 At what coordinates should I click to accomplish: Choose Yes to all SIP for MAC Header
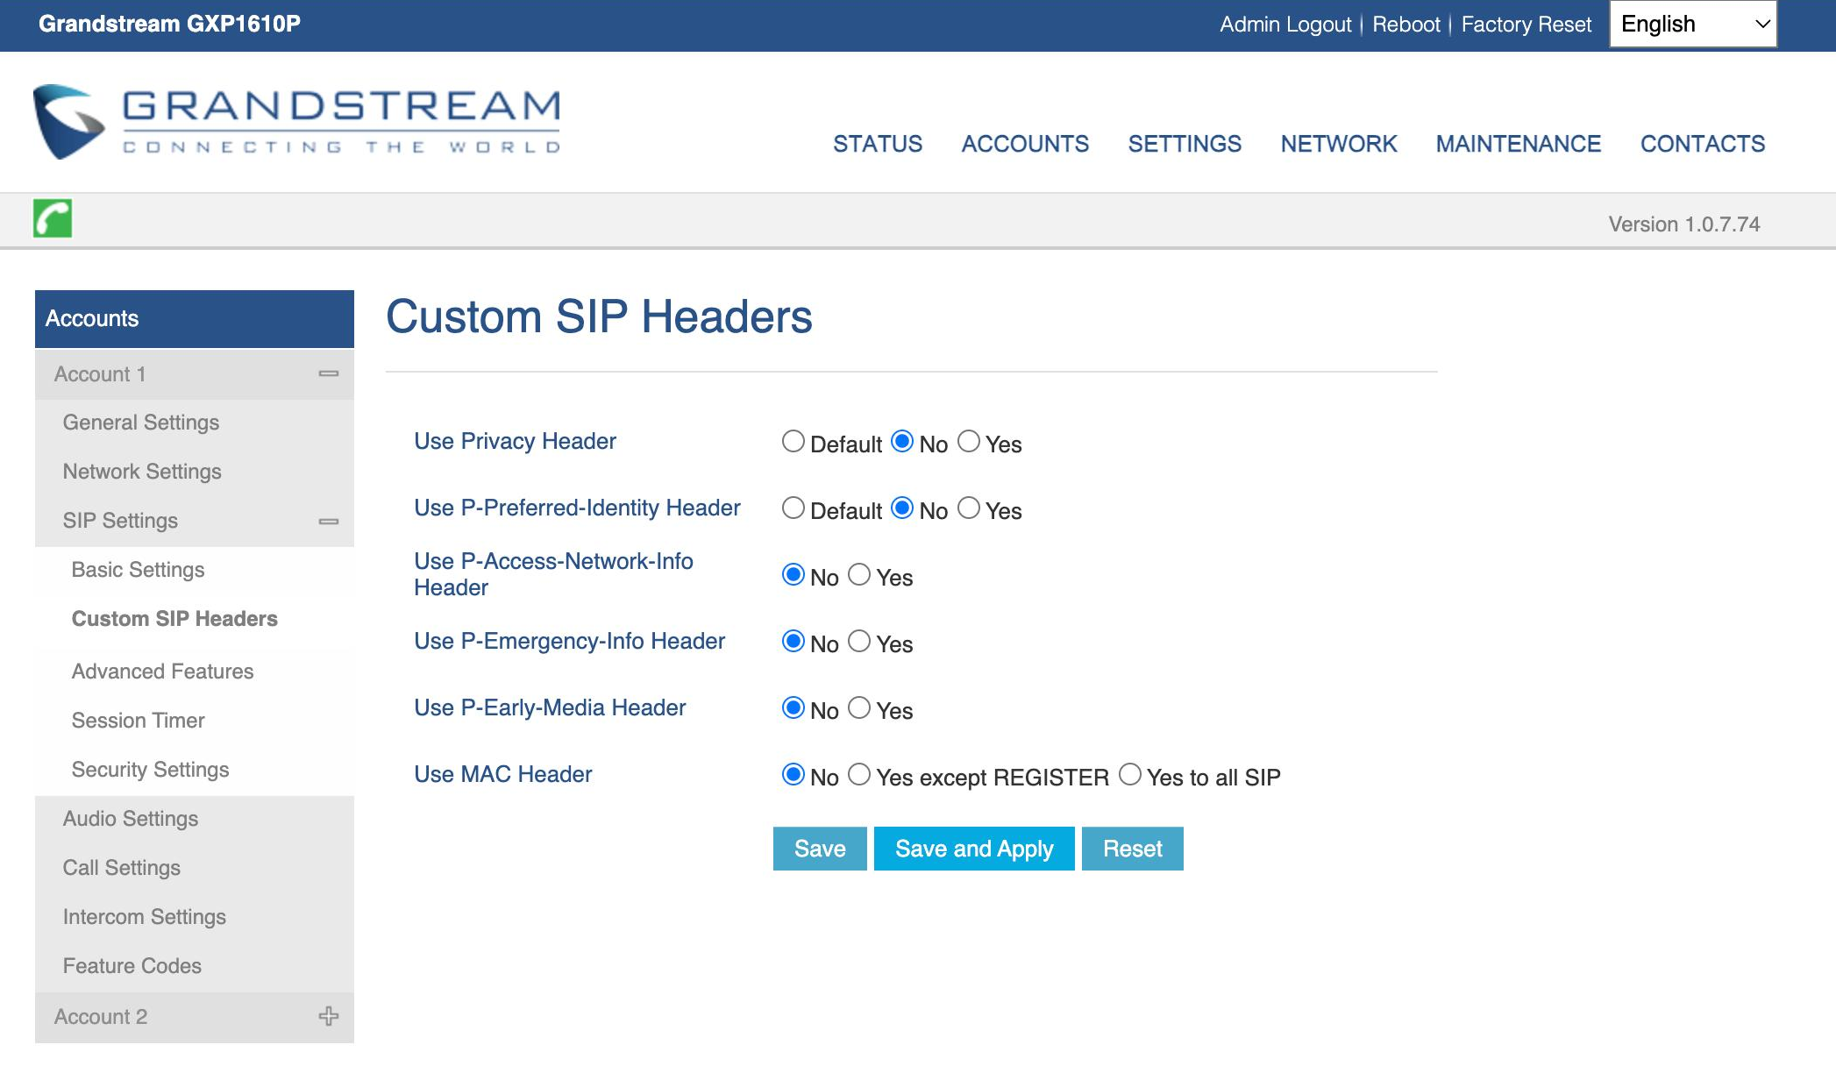tap(1130, 775)
